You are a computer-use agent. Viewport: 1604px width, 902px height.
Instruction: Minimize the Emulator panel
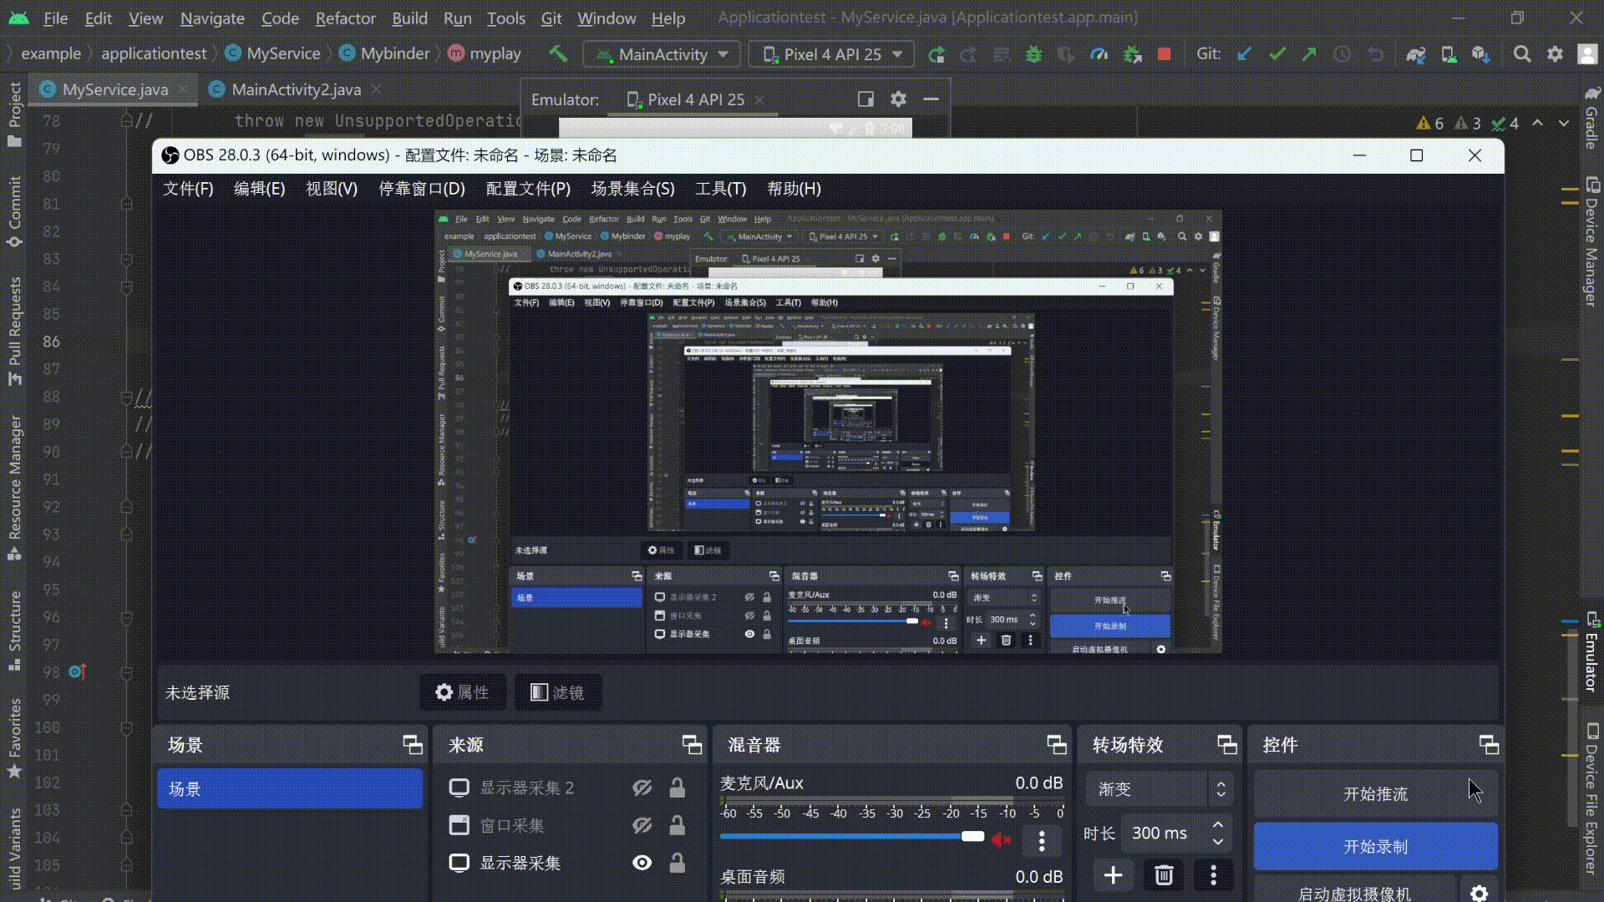click(931, 99)
